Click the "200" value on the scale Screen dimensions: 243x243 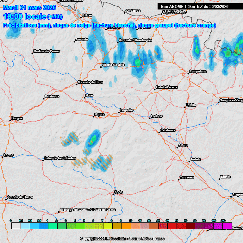223,221
